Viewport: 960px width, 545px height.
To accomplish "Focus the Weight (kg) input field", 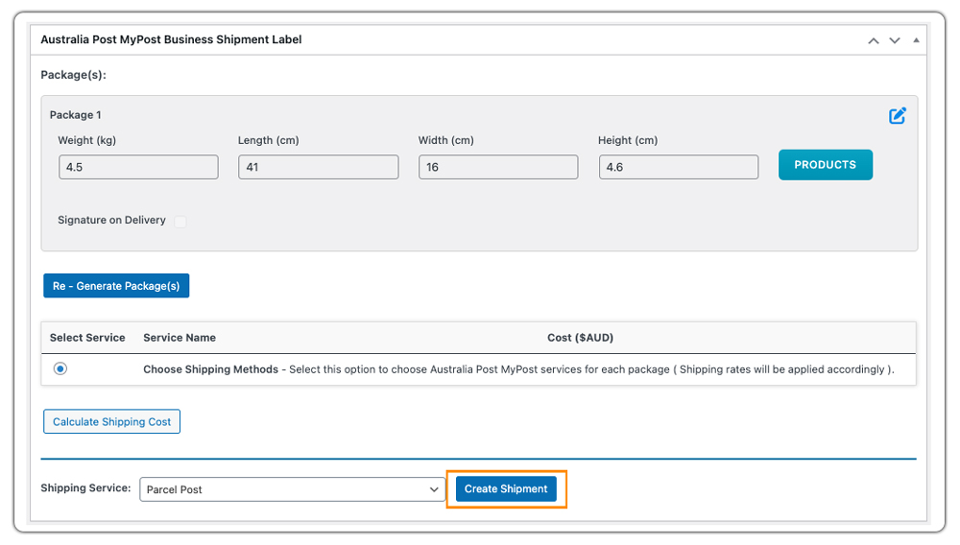I will coord(138,167).
